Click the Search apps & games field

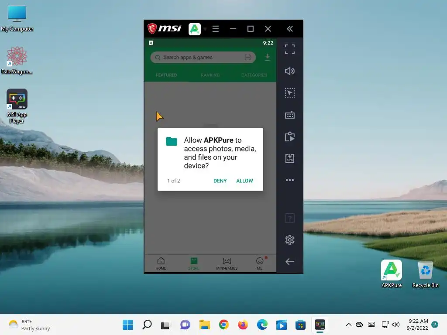click(x=203, y=57)
